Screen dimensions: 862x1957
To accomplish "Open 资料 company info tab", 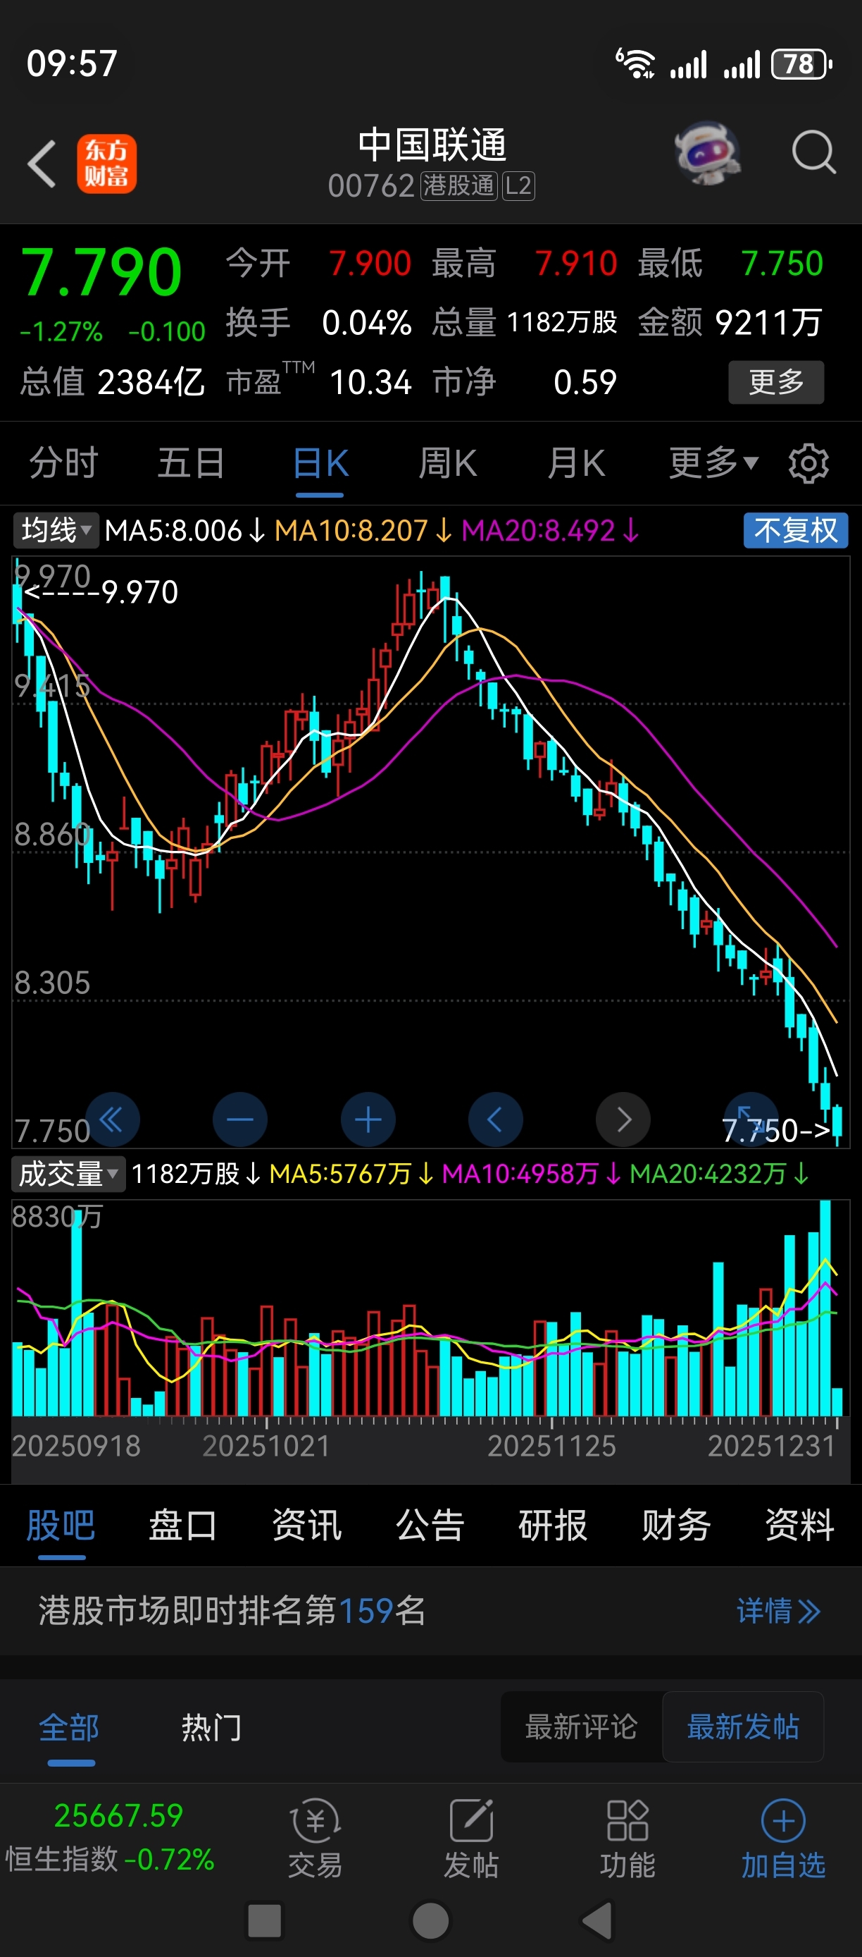I will 800,1525.
